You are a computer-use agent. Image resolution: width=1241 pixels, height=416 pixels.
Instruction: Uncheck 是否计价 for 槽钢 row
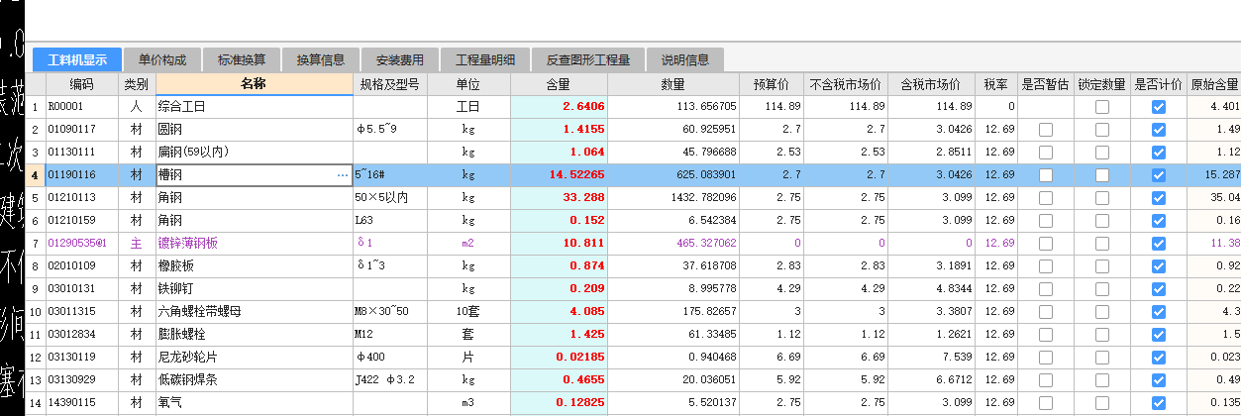(x=1159, y=174)
